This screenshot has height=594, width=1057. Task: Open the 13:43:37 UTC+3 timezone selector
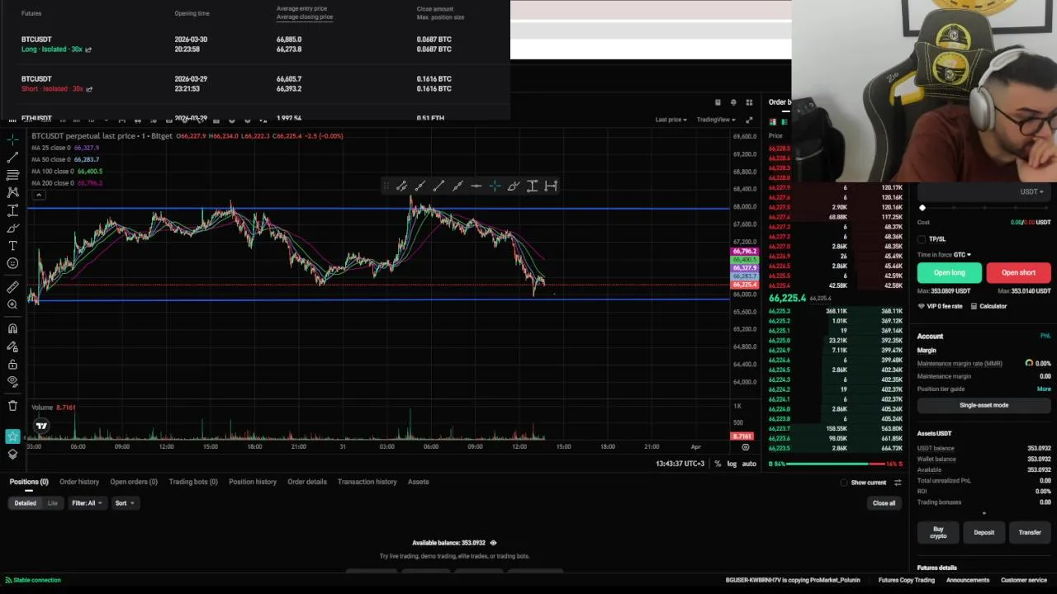(x=680, y=464)
